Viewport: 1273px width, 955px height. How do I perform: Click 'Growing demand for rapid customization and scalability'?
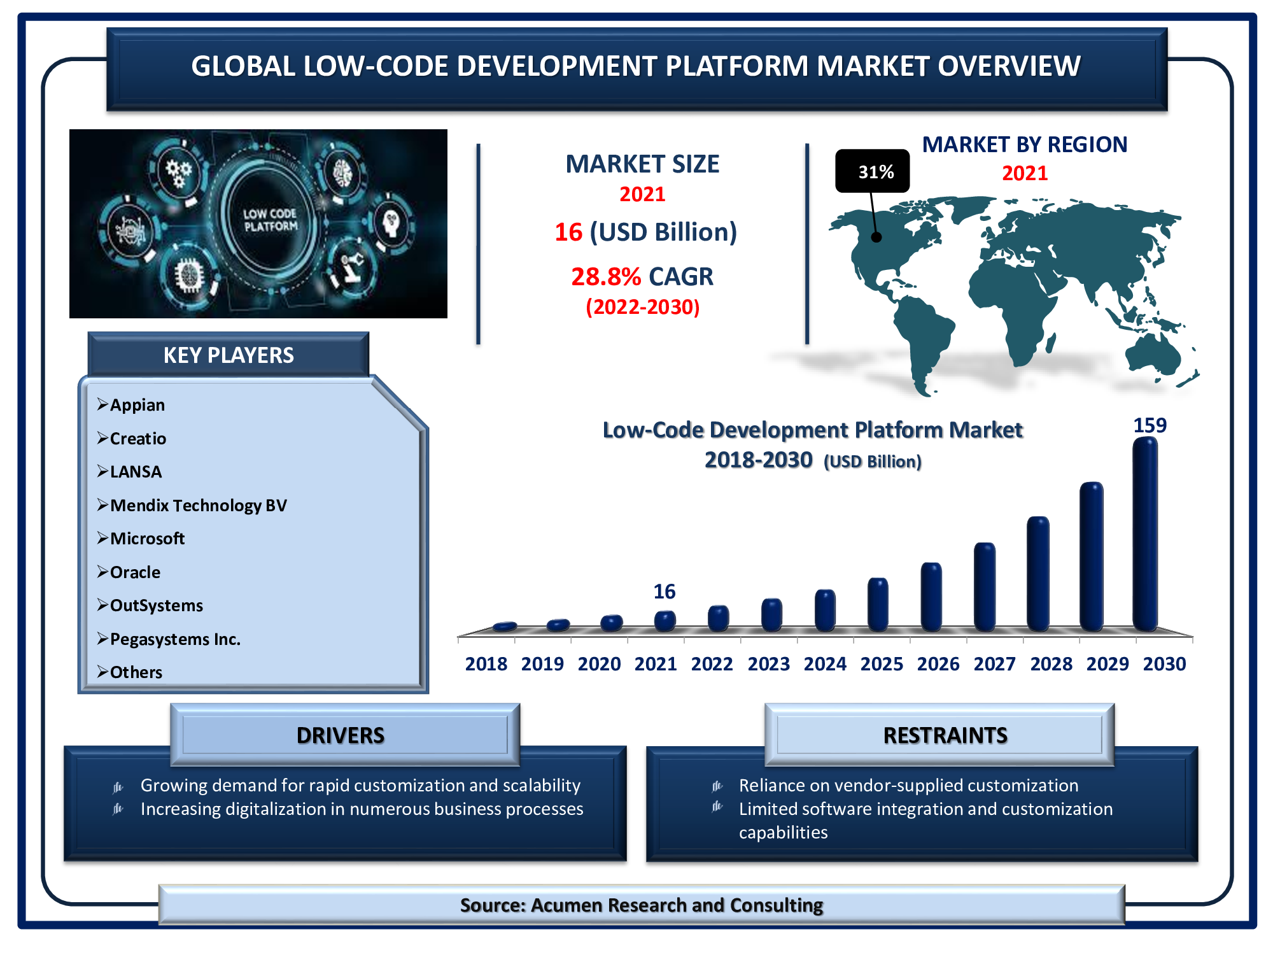pyautogui.click(x=360, y=786)
